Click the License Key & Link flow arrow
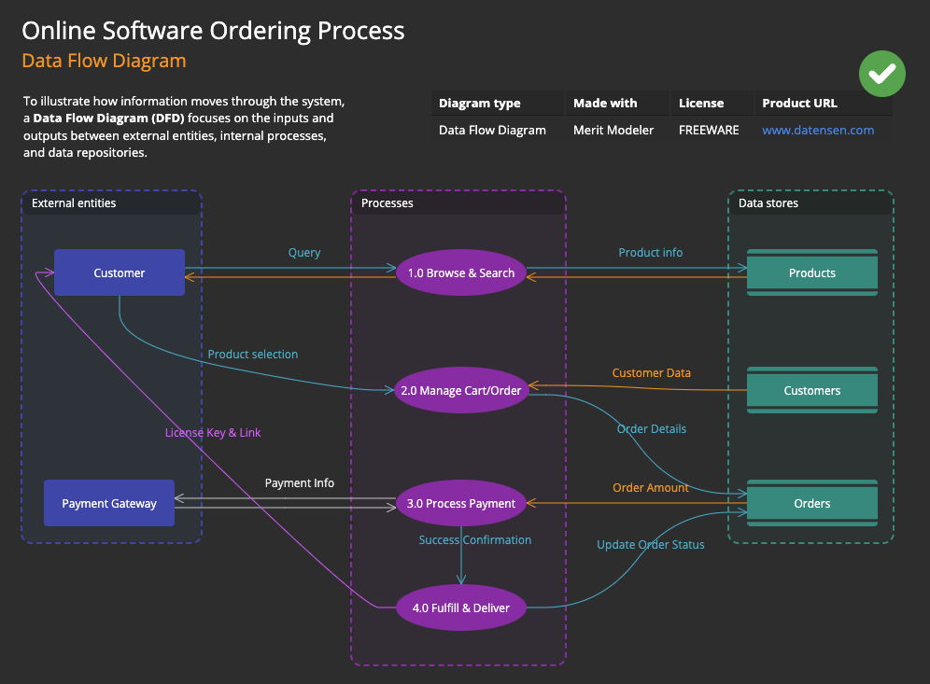Screen dimensions: 930x684 (213, 432)
